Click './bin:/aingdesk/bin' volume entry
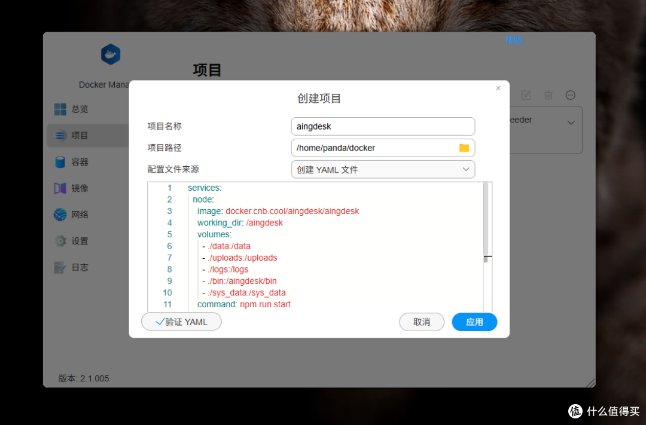This screenshot has height=425, width=646. [242, 282]
